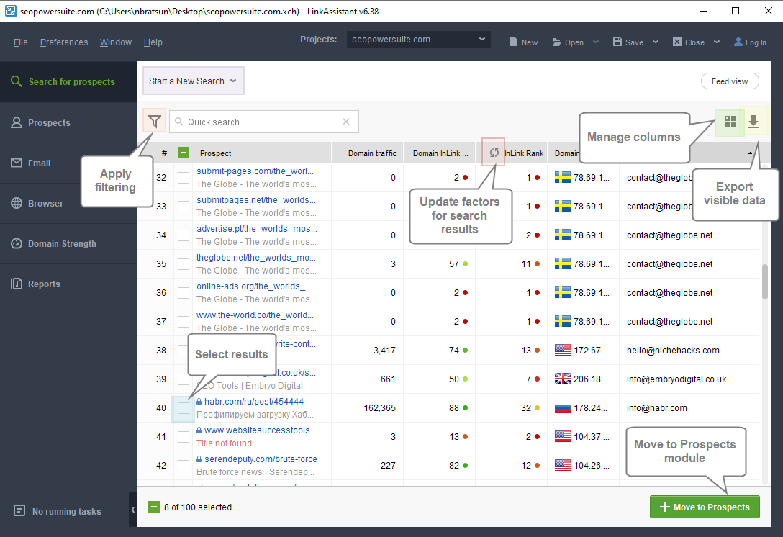Open Manage columns grid icon
This screenshot has width=783, height=537.
[730, 122]
